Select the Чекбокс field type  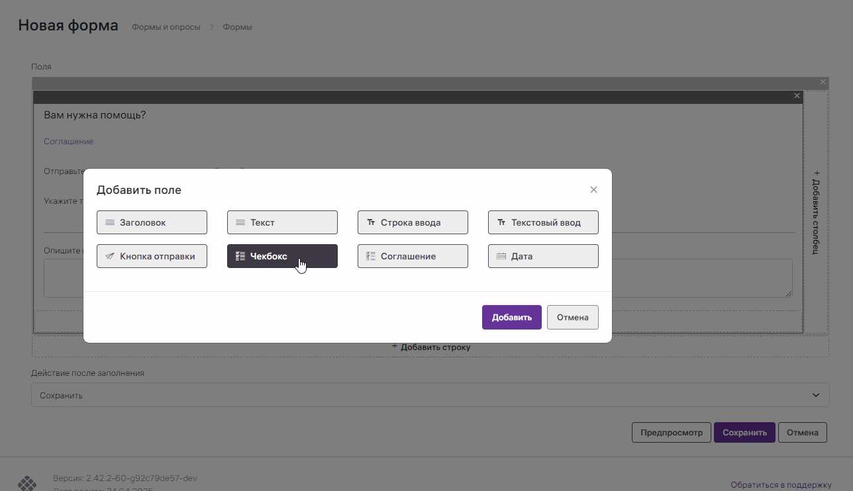click(x=282, y=257)
